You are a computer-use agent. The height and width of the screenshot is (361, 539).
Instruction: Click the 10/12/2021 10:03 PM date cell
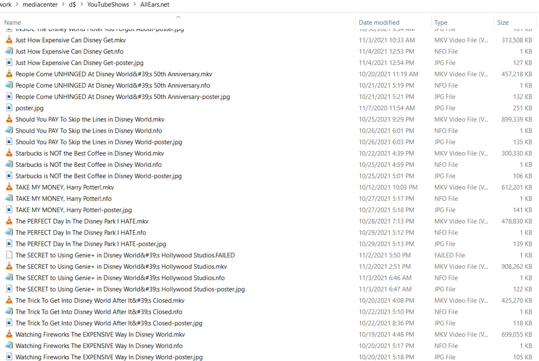(x=388, y=187)
